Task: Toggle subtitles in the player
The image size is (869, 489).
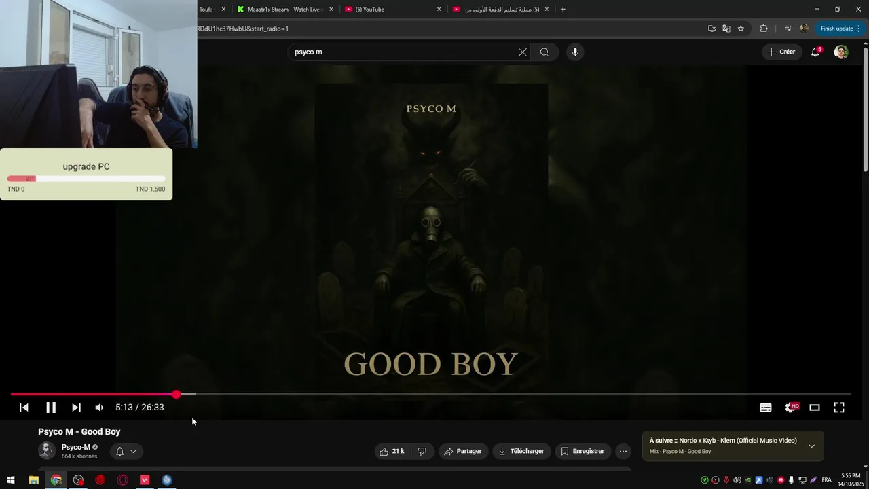Action: [x=766, y=407]
